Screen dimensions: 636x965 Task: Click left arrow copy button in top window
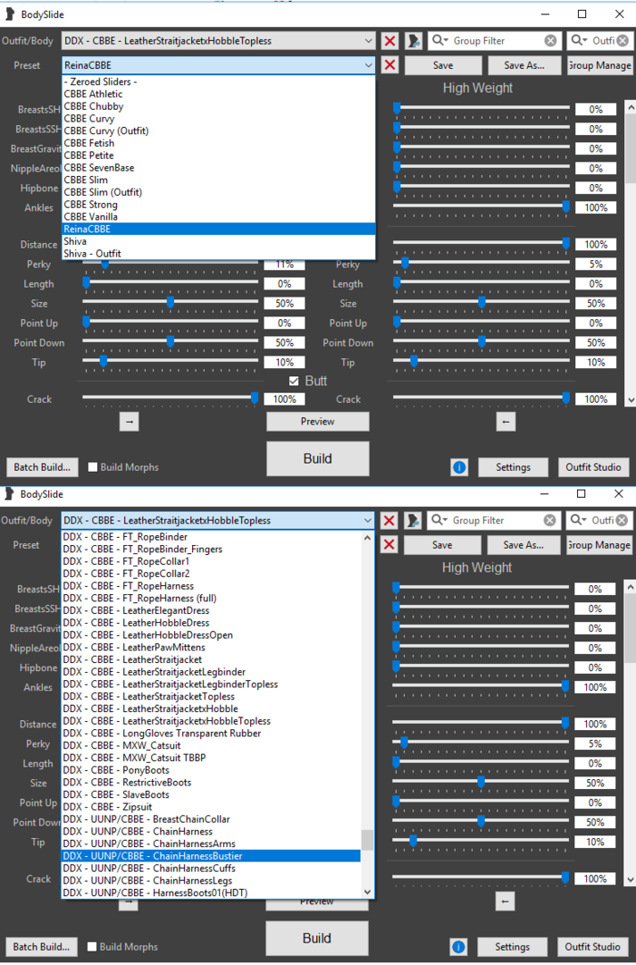506,422
